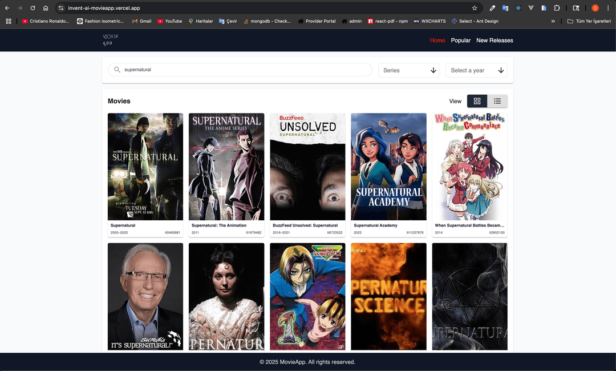
Task: Focus the supernatural search field
Action: coord(240,70)
